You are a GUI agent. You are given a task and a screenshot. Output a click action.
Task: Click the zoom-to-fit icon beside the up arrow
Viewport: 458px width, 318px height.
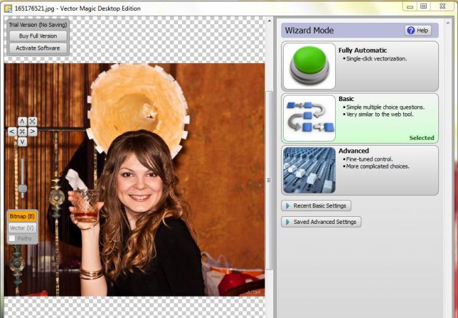pos(32,121)
